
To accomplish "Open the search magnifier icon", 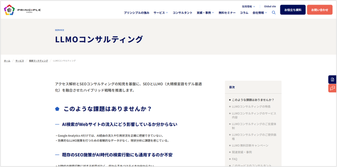I will (274, 13).
